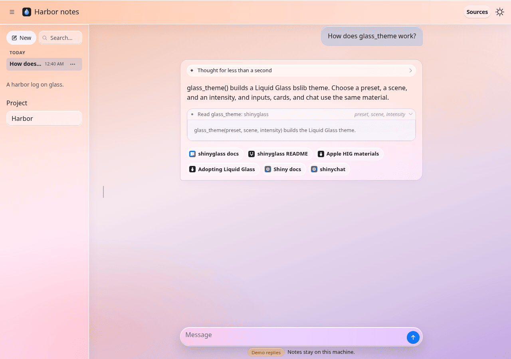
Task: Click the 'Demo replies' badge
Action: click(x=266, y=353)
